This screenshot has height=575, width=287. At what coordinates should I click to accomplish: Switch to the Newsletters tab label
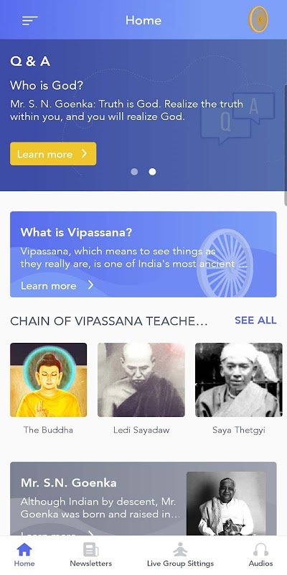[x=91, y=563]
